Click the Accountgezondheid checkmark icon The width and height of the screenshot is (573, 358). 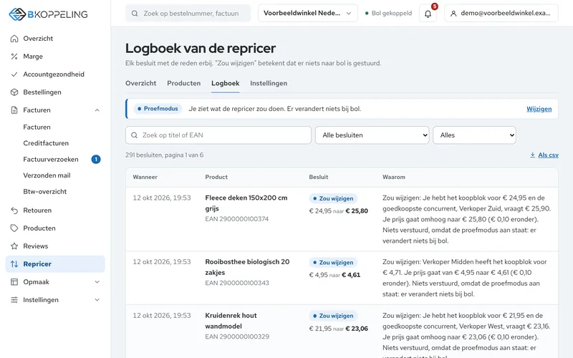coord(14,74)
